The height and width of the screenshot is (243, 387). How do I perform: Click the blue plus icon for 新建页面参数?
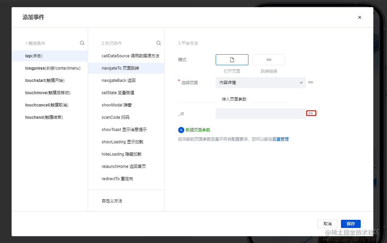pos(181,130)
